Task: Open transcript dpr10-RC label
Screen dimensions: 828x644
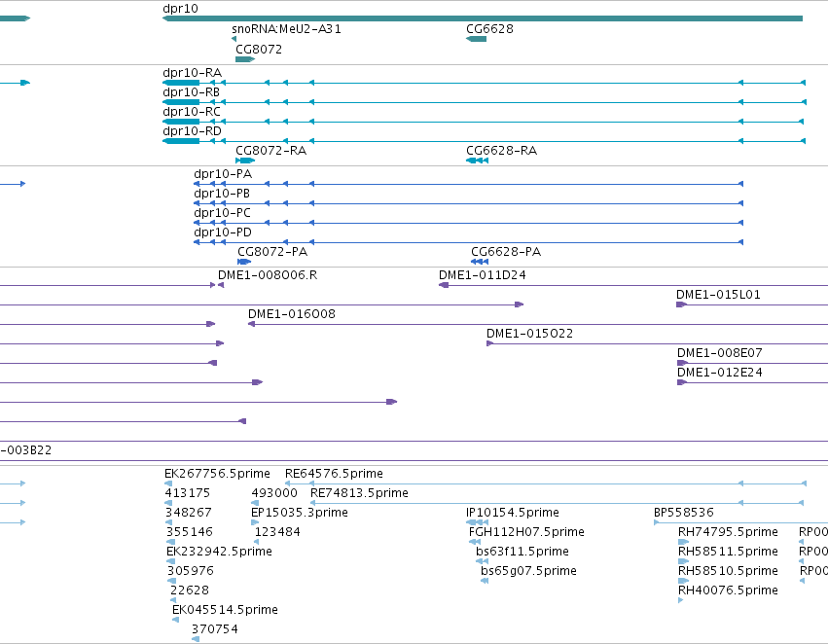Action: click(192, 112)
